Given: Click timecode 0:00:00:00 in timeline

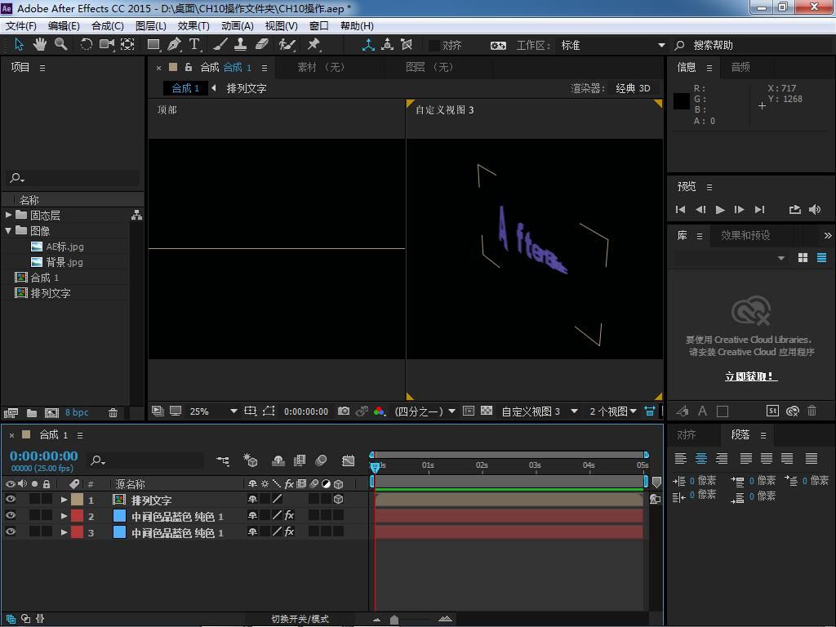Looking at the screenshot, I should pos(44,456).
